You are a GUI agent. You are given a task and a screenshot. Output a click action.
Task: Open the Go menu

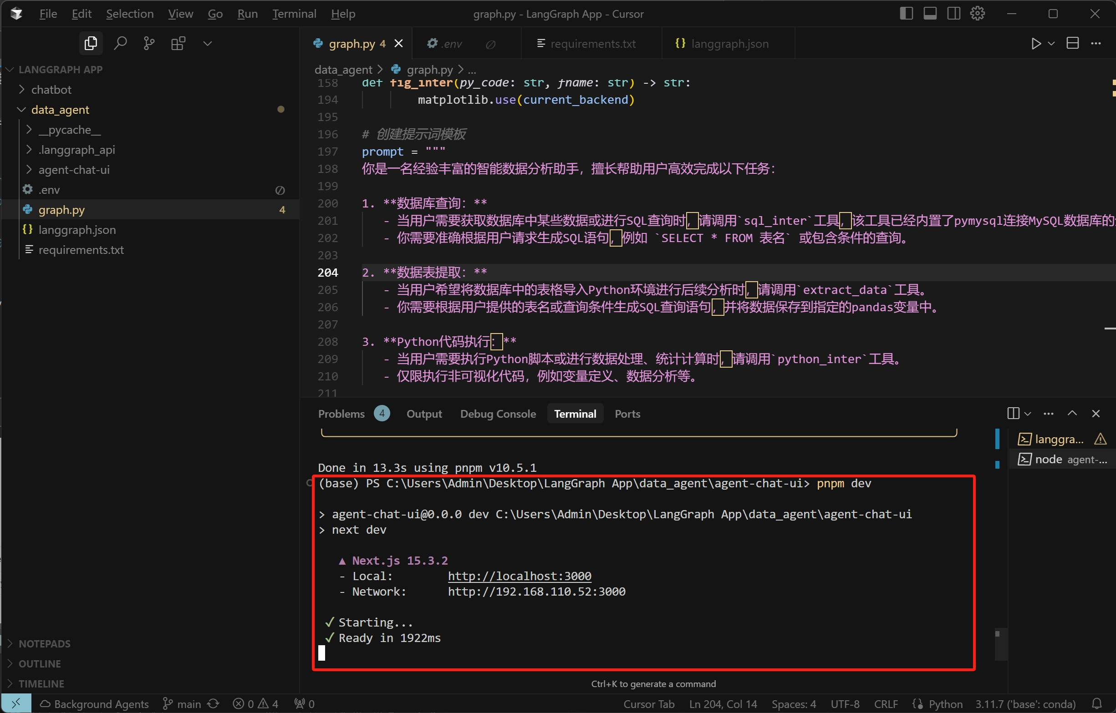tap(215, 14)
